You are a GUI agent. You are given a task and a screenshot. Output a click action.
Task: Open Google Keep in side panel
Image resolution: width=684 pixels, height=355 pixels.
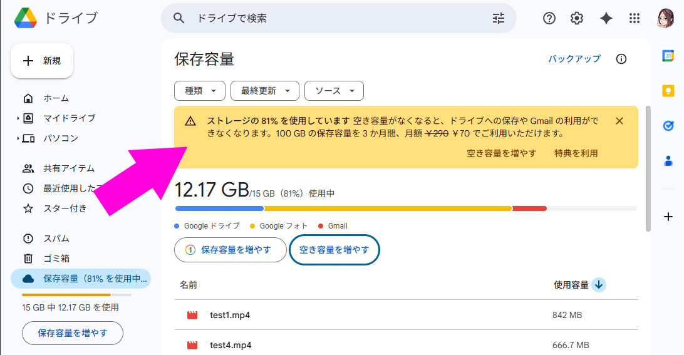pos(668,91)
